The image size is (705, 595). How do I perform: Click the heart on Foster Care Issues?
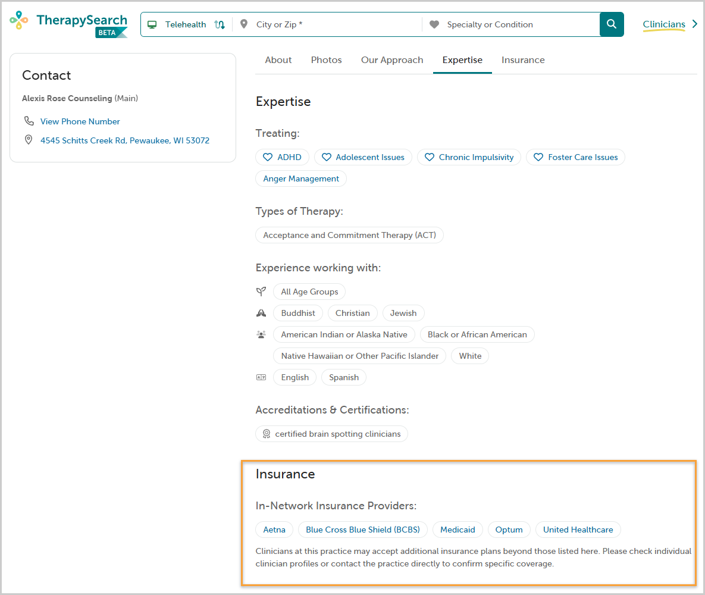(x=538, y=157)
